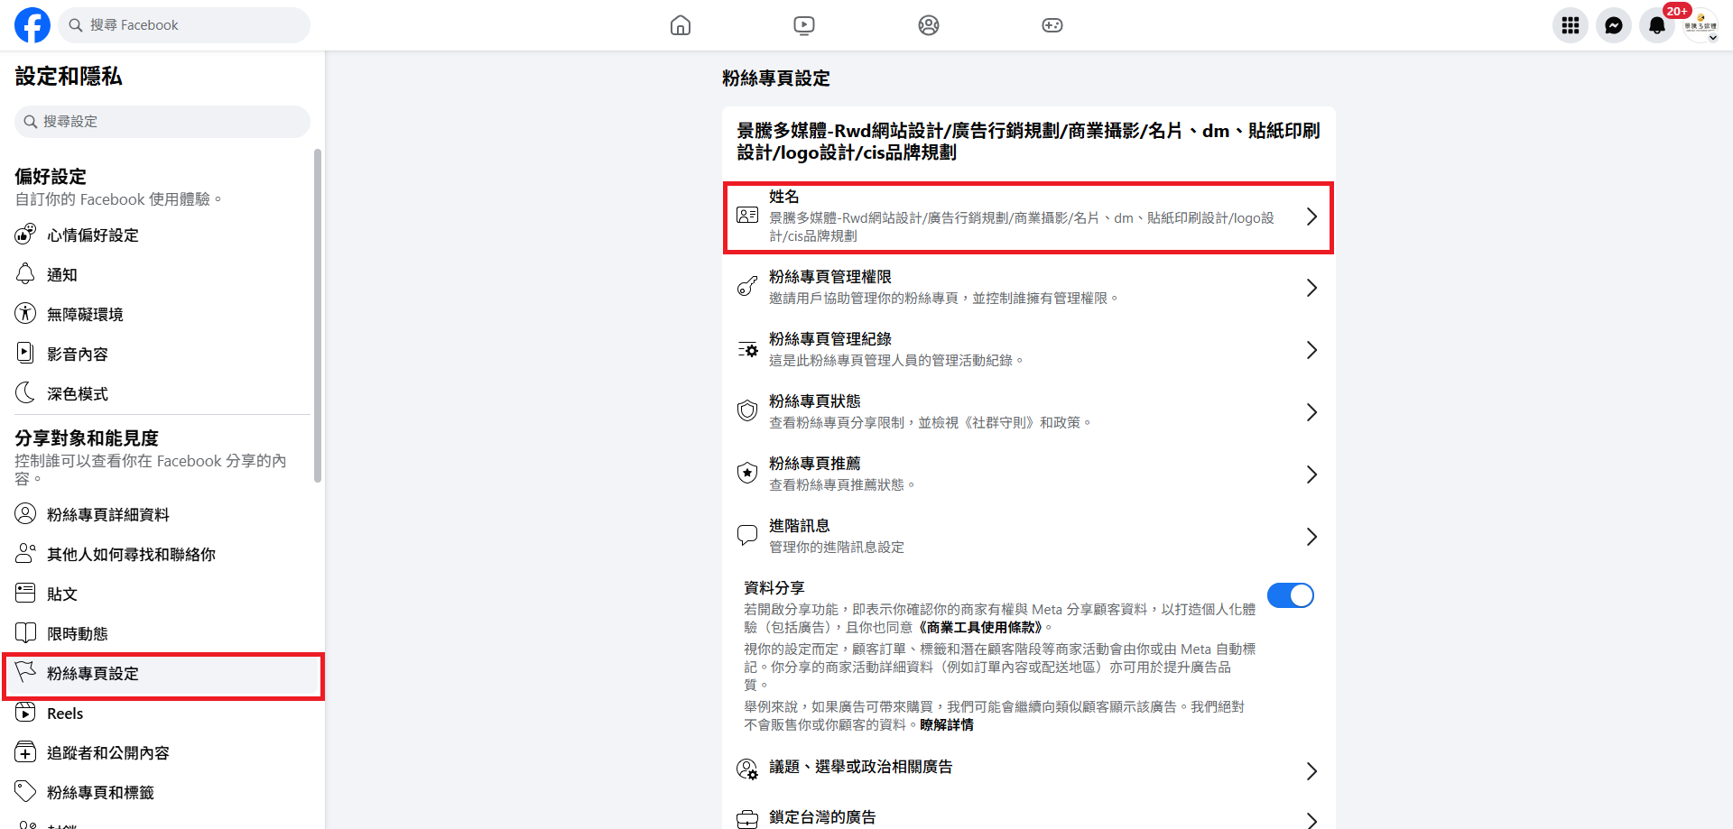Select 深色模式 in the sidebar
The height and width of the screenshot is (829, 1733).
(x=78, y=394)
